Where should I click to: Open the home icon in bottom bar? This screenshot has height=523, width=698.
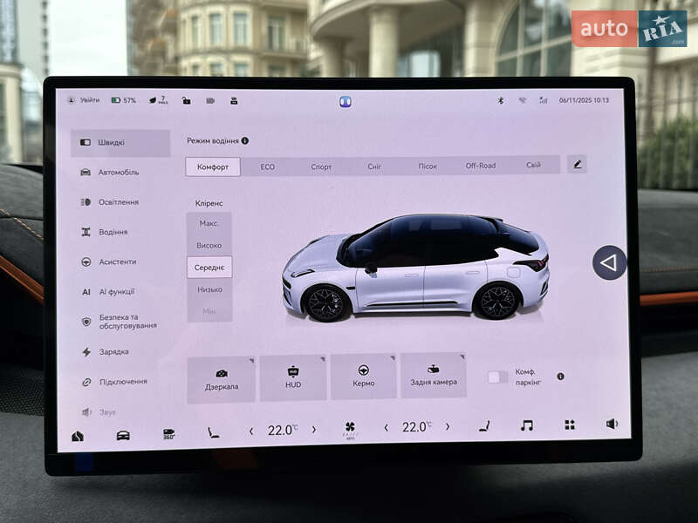coord(78,436)
